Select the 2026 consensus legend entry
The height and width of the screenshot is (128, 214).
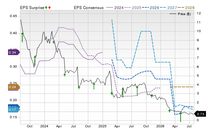click(x=150, y=8)
